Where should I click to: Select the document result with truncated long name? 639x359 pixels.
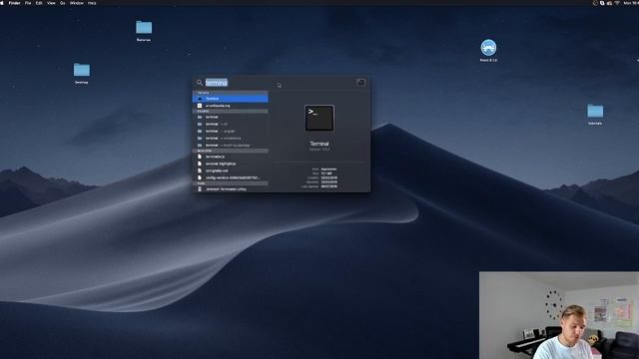(231, 178)
